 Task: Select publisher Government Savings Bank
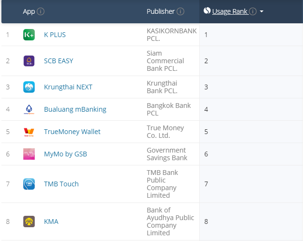[167, 154]
